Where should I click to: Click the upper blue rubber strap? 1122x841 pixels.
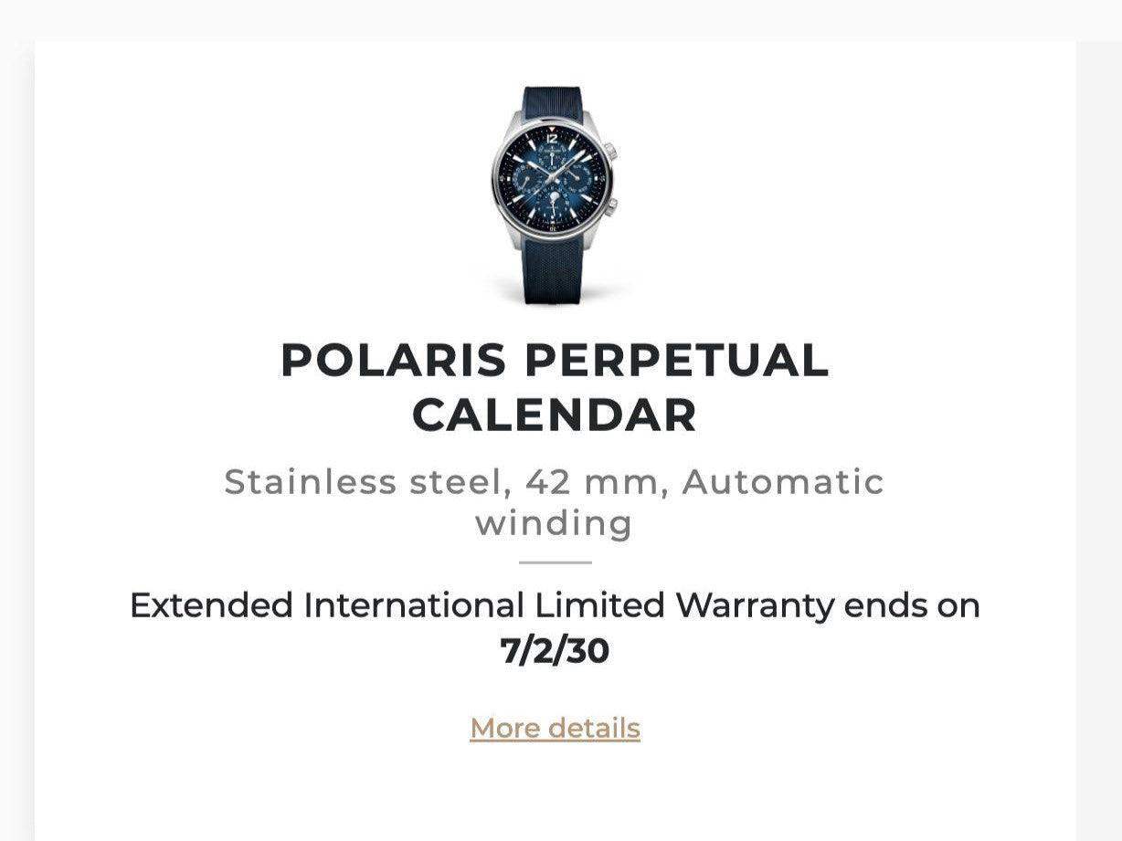(556, 102)
